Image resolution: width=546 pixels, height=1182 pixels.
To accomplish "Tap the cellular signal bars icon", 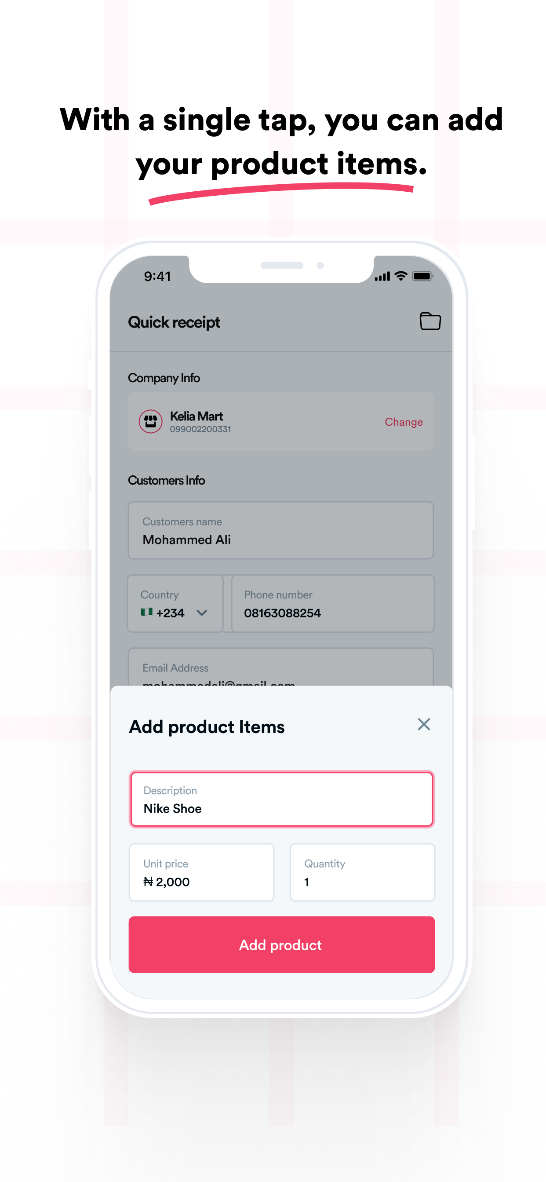I will click(x=382, y=276).
